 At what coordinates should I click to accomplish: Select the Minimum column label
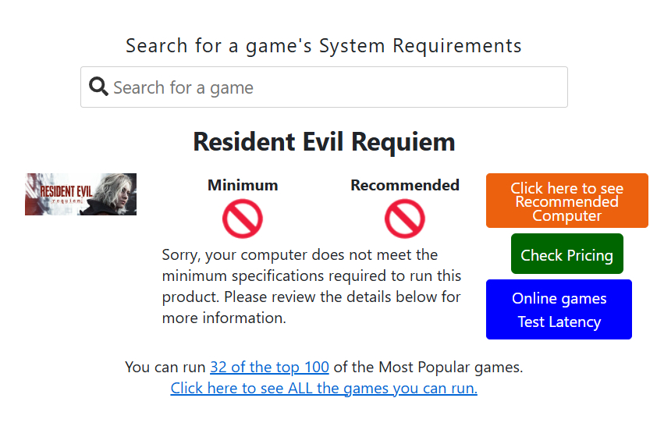click(x=243, y=185)
